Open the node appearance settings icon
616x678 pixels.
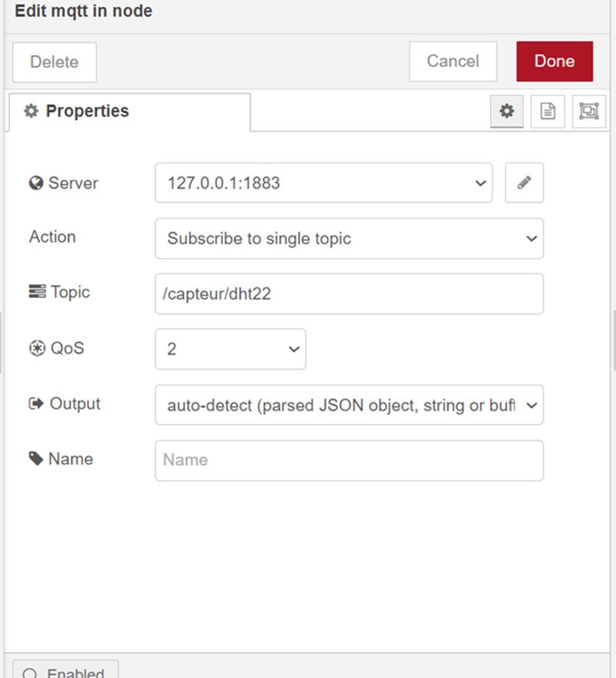click(x=588, y=111)
